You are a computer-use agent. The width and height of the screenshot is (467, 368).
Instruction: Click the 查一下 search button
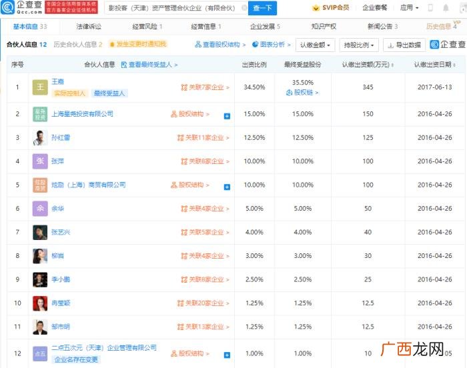point(262,8)
